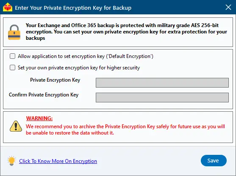Click the yellow warning triangle icon
Image resolution: width=236 pixels, height=176 pixels.
16,126
